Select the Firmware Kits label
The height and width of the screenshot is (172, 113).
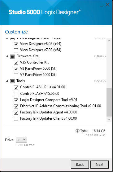(28, 56)
